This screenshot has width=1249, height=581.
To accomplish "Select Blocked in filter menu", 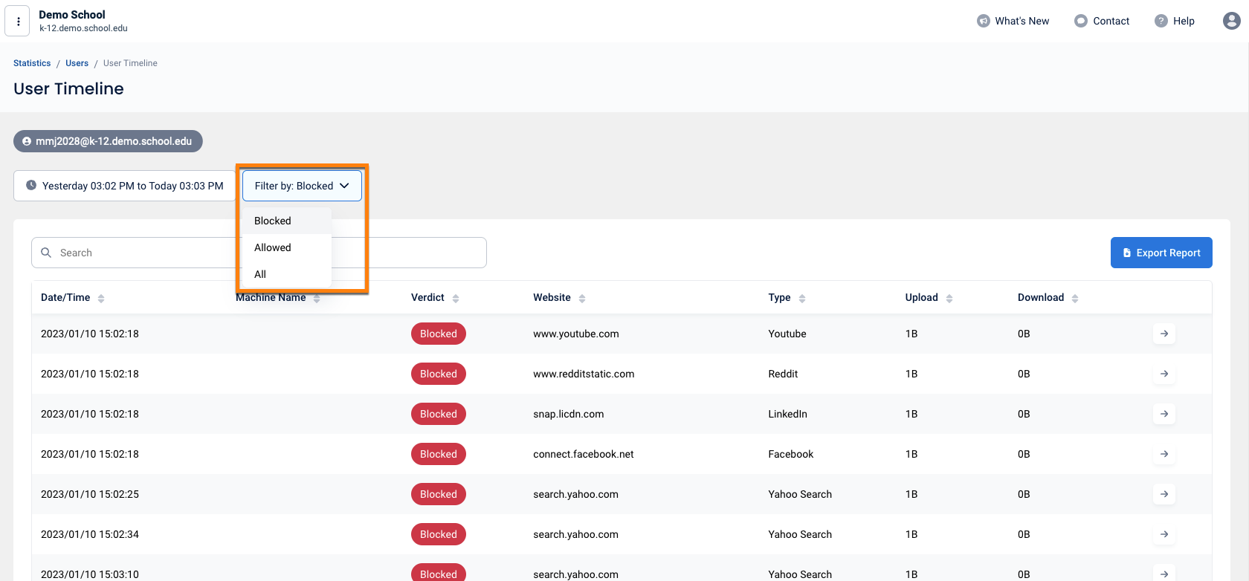I will [x=286, y=221].
